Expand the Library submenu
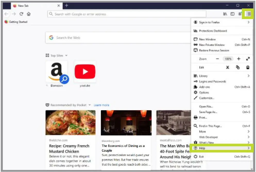 (222, 76)
